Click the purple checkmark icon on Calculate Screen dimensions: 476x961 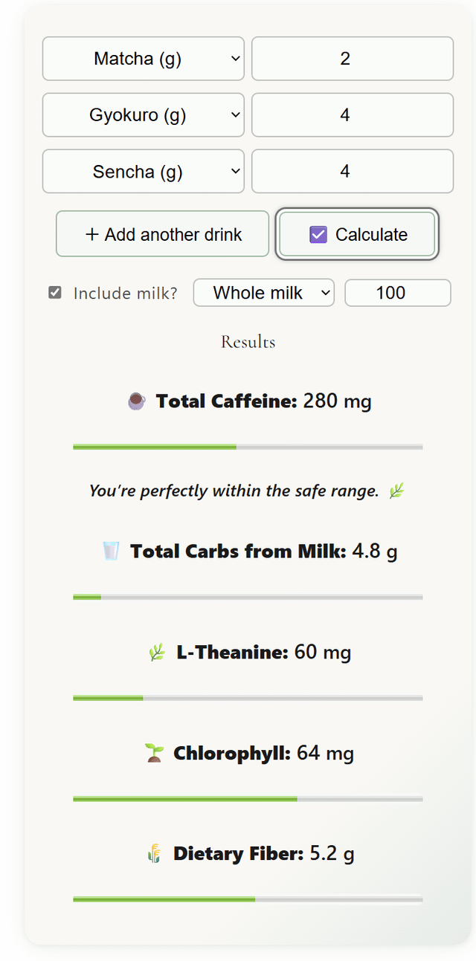click(x=318, y=235)
